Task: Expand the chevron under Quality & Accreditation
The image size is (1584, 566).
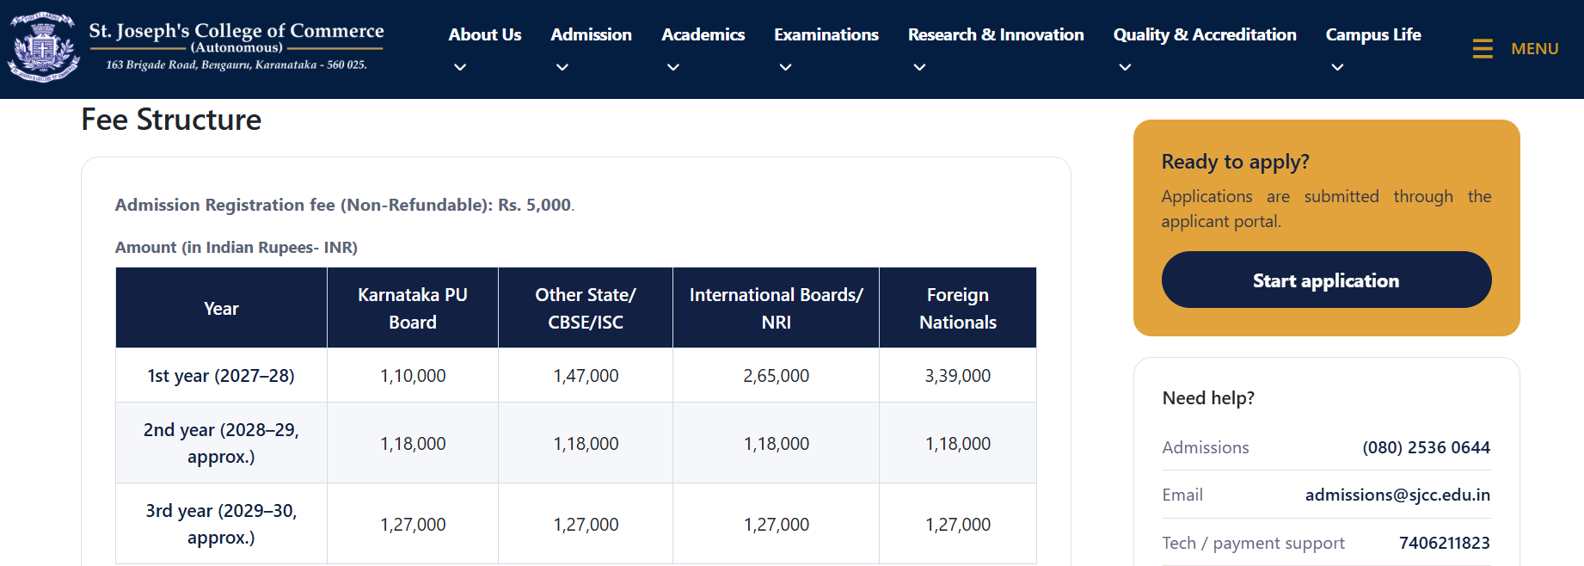Action: (1125, 67)
